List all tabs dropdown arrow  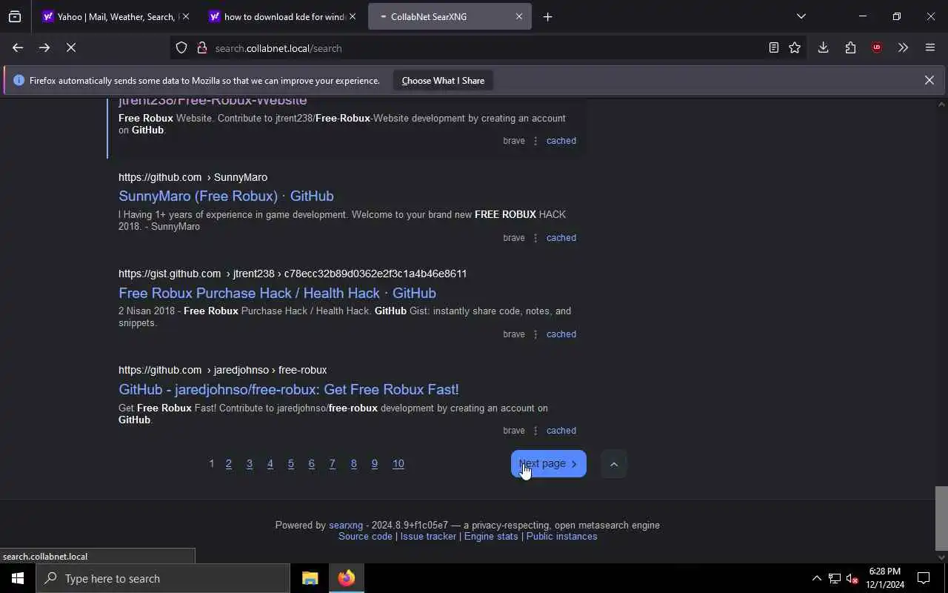(x=801, y=16)
